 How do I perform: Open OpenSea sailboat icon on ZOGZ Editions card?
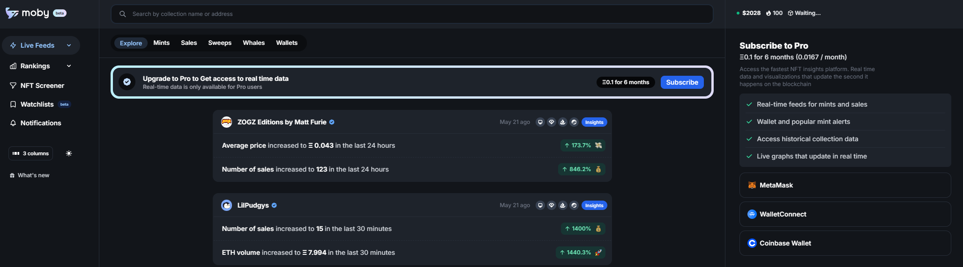tap(563, 122)
